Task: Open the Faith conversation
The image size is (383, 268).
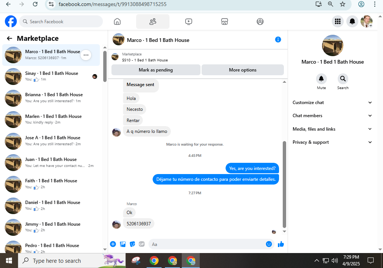Action: tap(51, 184)
